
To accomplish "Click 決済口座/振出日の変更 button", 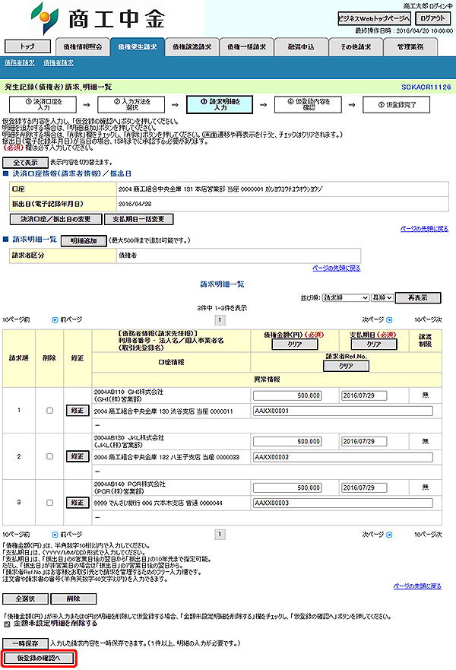I will click(55, 219).
